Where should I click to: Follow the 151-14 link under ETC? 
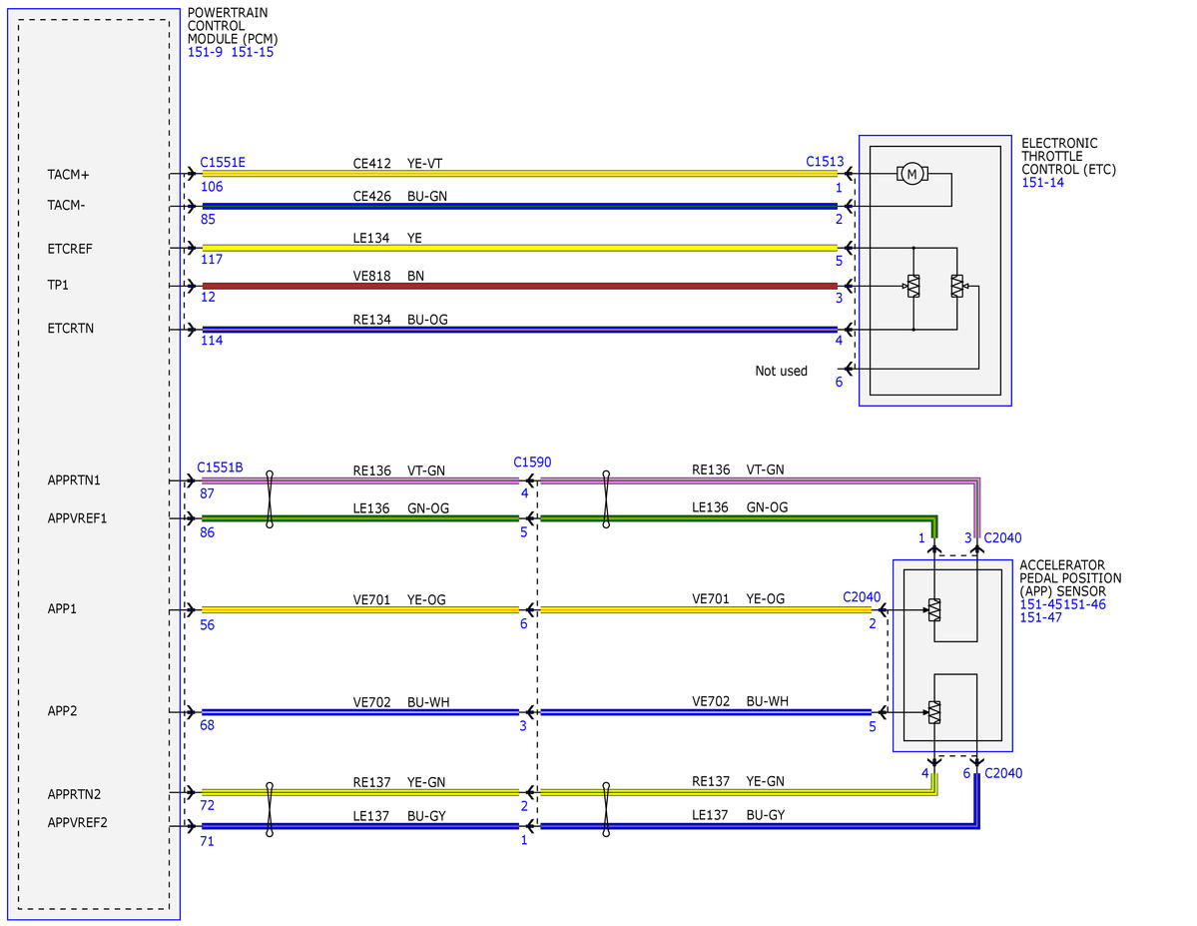[x=1043, y=183]
